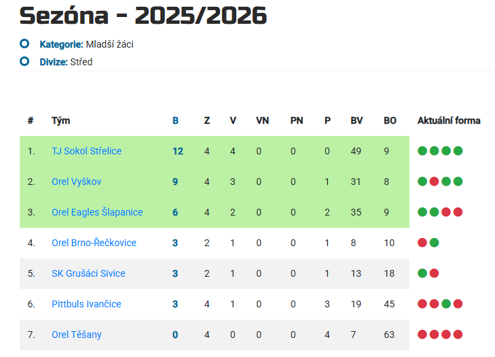This screenshot has width=495, height=357.
Task: Open Orel Vyškov team page
Action: (76, 182)
